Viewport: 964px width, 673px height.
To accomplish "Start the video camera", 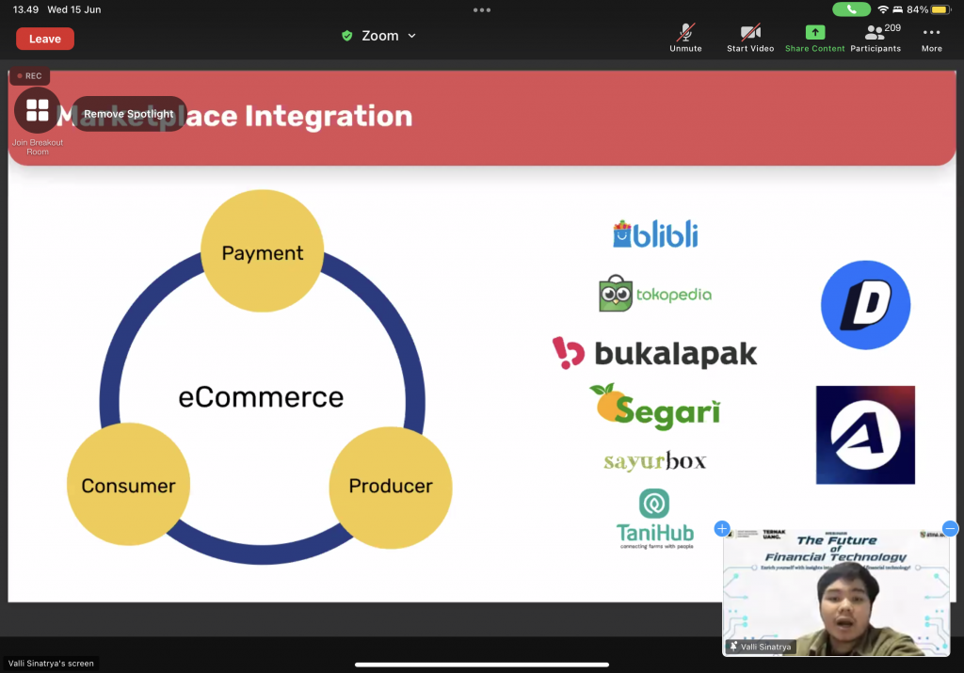I will (x=750, y=38).
